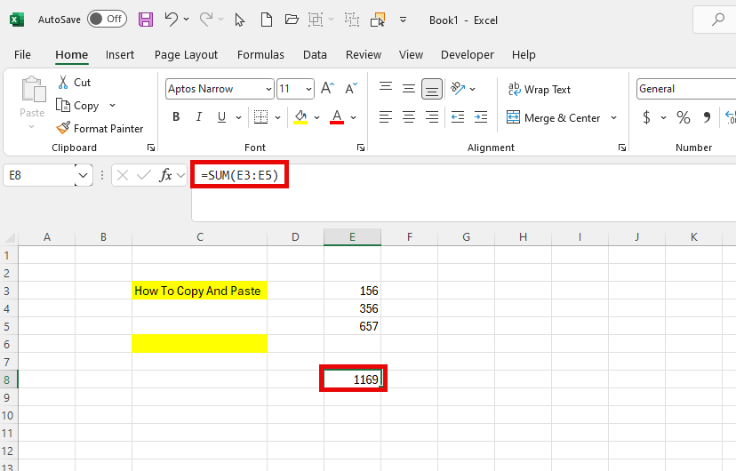Screen dimensions: 736x471
Task: Toggle Bold formatting
Action: (x=176, y=116)
